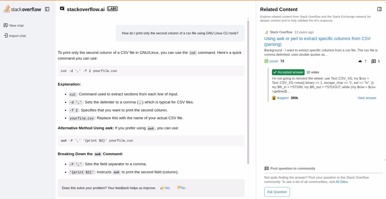This screenshot has width=386, height=199.
Task: Collapse the left chat sidebar panel
Action: point(47,9)
